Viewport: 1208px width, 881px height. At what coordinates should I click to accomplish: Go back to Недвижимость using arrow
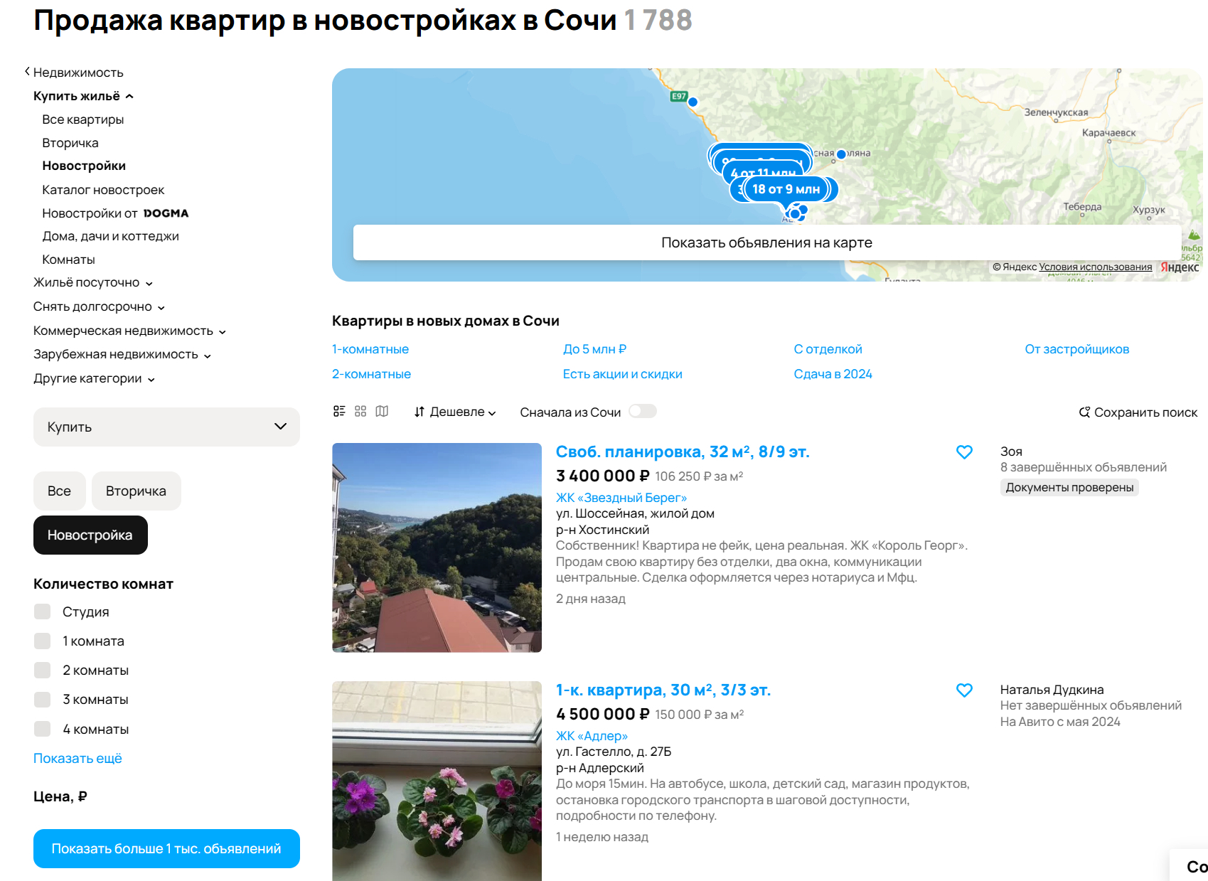pos(27,72)
